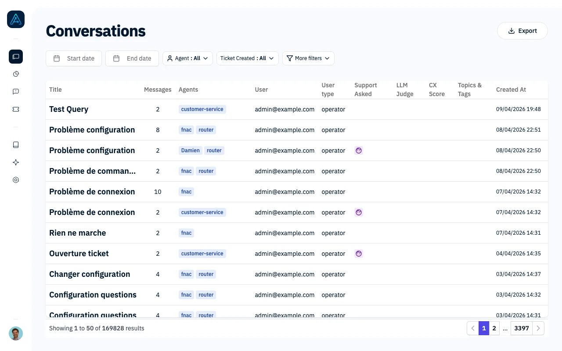The width and height of the screenshot is (562, 351).
Task: Click the CX Score column header
Action: (x=437, y=90)
